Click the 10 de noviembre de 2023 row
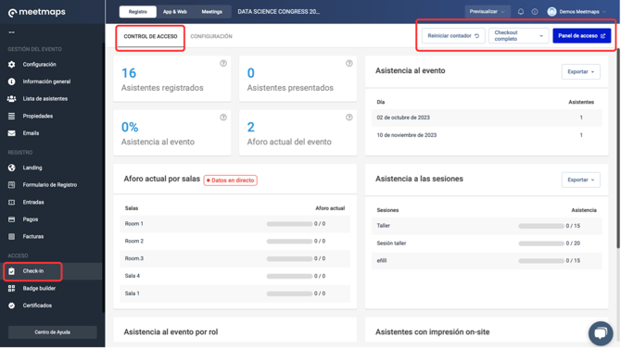Screen dimensions: 621x349 pyautogui.click(x=487, y=135)
